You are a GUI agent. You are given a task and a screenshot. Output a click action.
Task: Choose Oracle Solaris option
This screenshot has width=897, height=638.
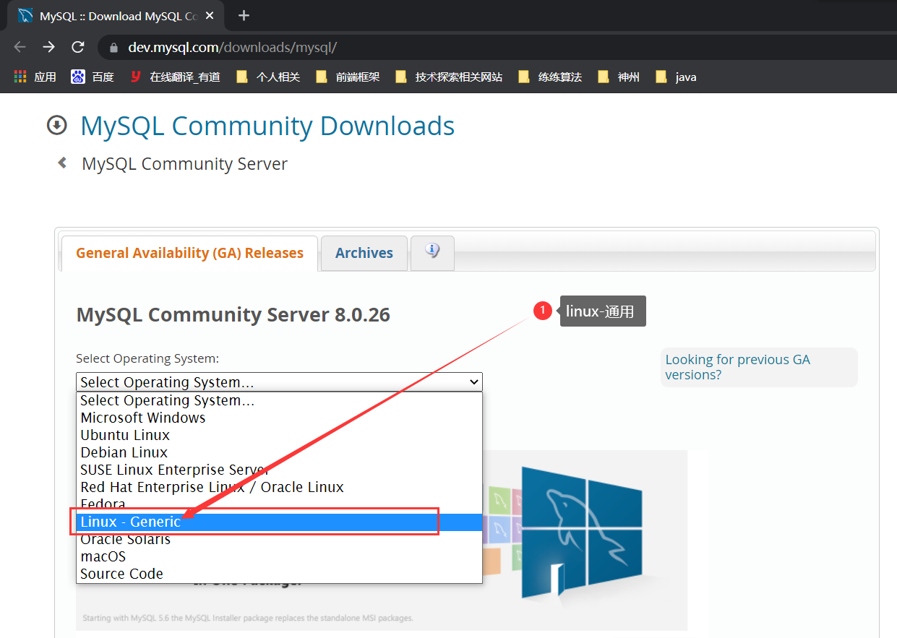tap(279, 539)
